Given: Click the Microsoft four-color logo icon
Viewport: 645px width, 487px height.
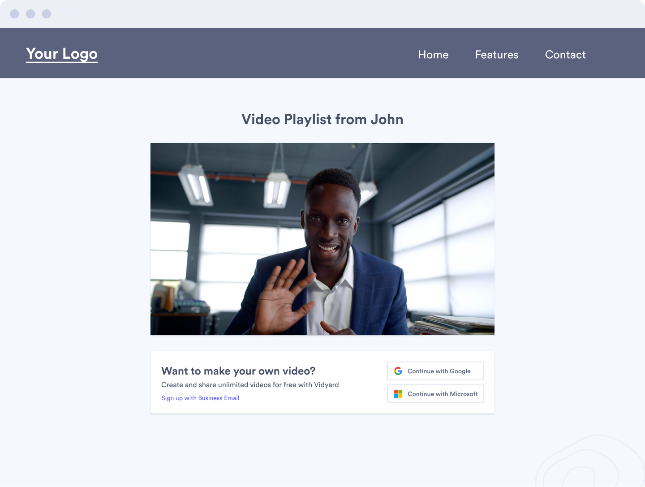Looking at the screenshot, I should 398,394.
